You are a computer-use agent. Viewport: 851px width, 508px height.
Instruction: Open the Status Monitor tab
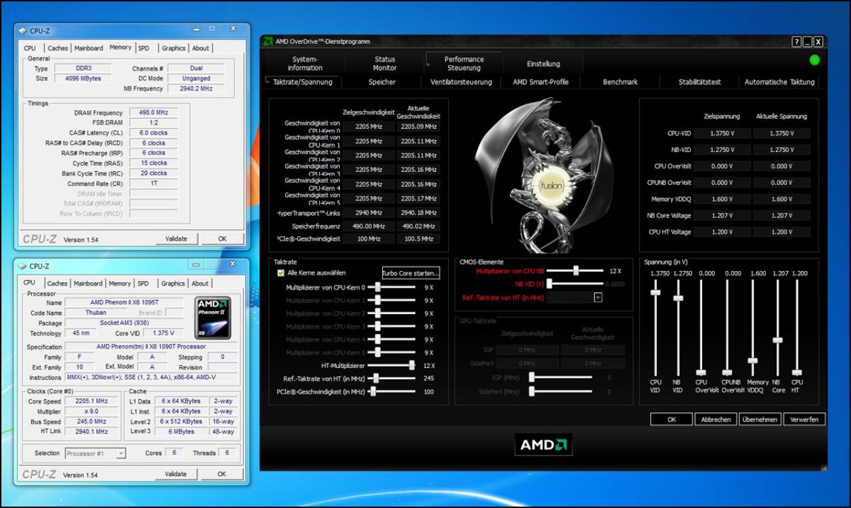(x=384, y=64)
